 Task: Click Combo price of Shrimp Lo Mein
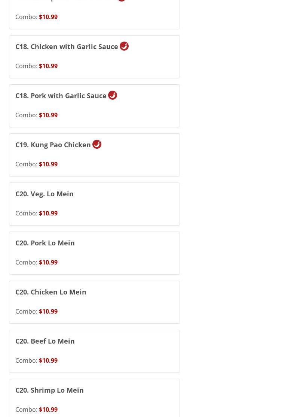48,410
